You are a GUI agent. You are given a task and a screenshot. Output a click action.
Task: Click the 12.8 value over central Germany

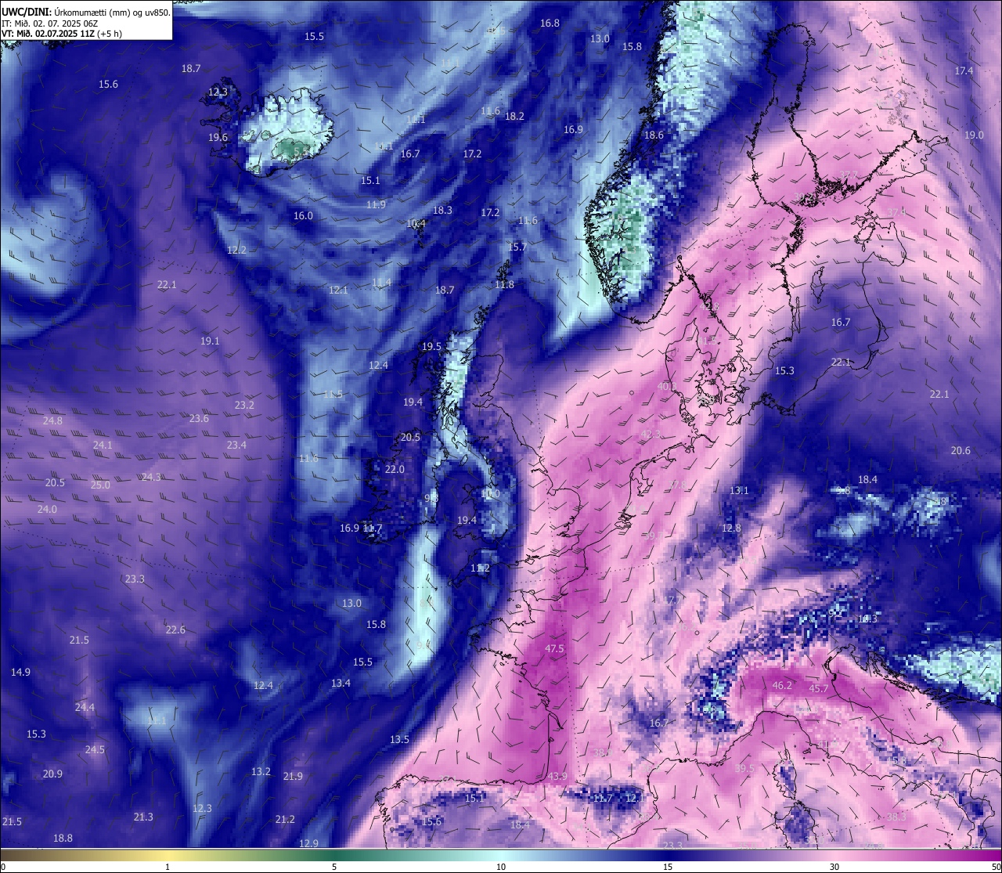pyautogui.click(x=731, y=528)
